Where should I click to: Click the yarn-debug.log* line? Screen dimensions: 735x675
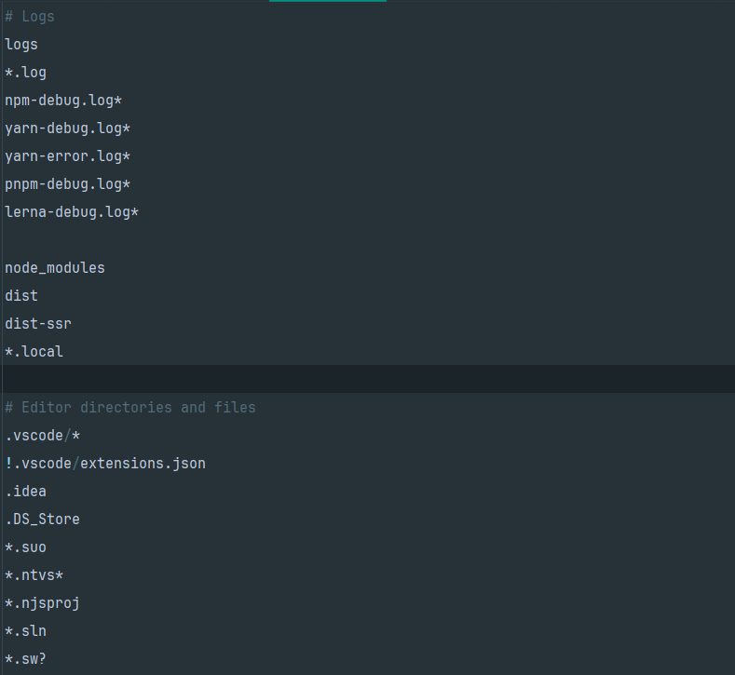click(x=67, y=128)
